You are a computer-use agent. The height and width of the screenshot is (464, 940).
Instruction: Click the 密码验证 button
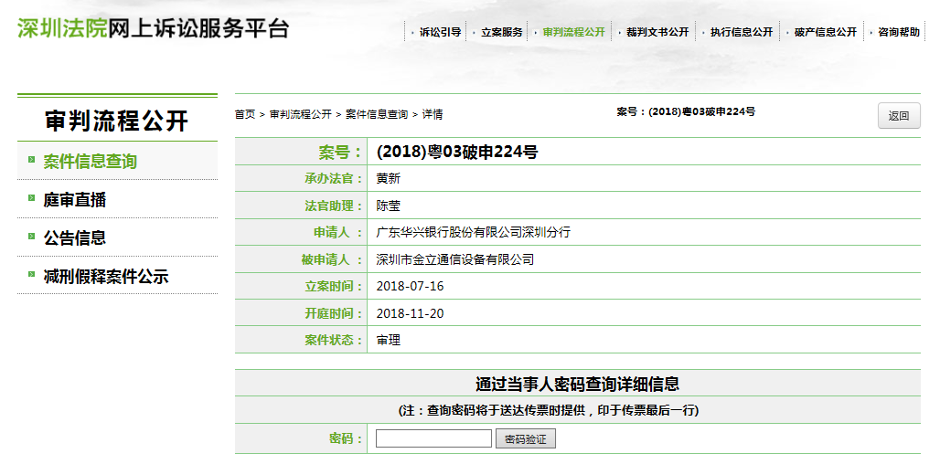click(526, 439)
